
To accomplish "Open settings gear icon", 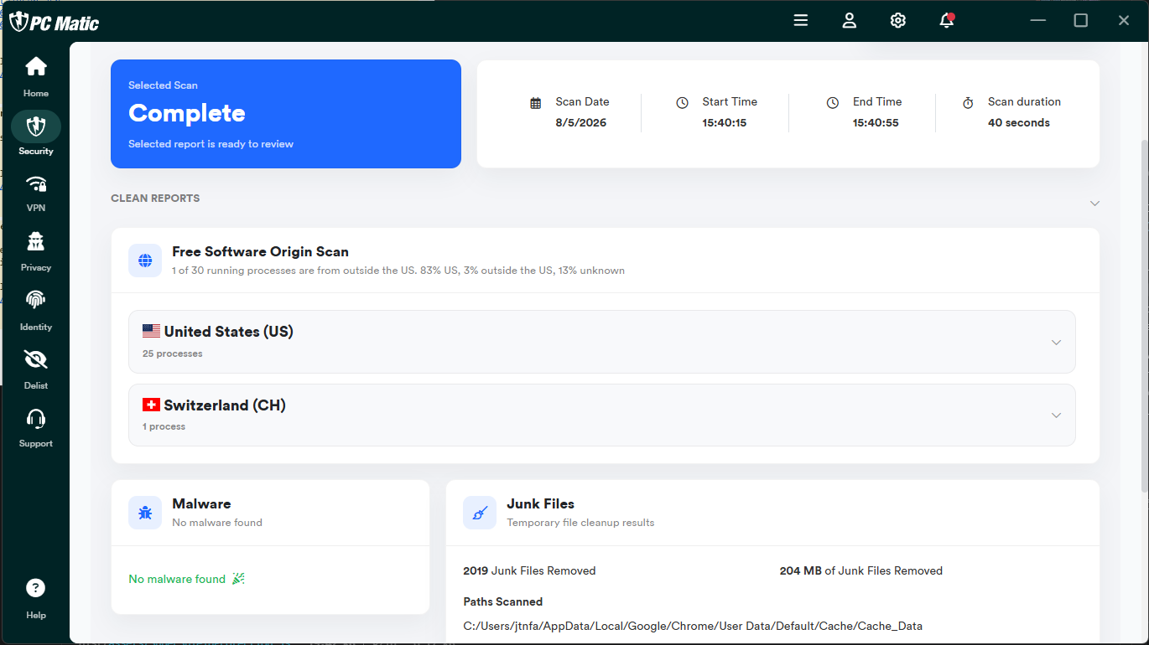I will click(x=898, y=21).
